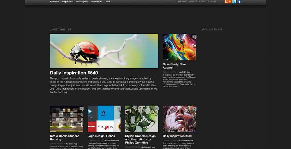Open the Jobs menu item
Viewport: 291px width, 149px height.
(x=107, y=2)
